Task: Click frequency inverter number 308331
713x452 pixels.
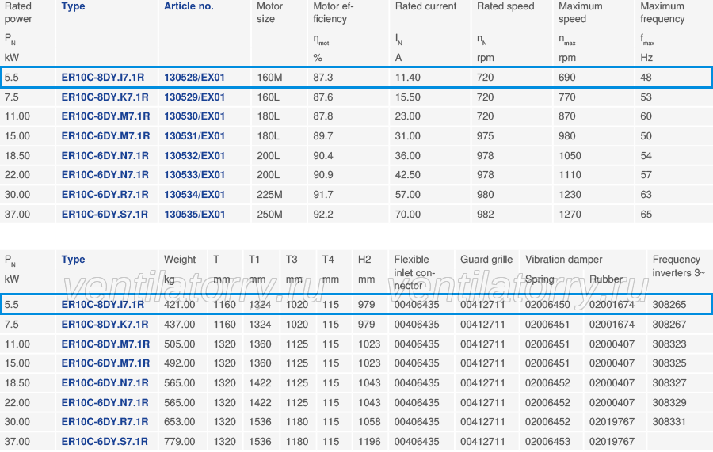Action: (x=669, y=422)
